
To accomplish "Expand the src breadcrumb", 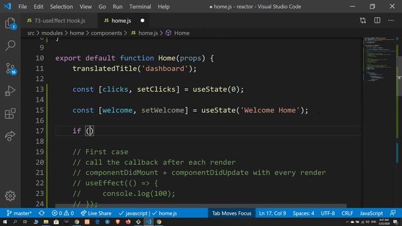I will pyautogui.click(x=31, y=33).
